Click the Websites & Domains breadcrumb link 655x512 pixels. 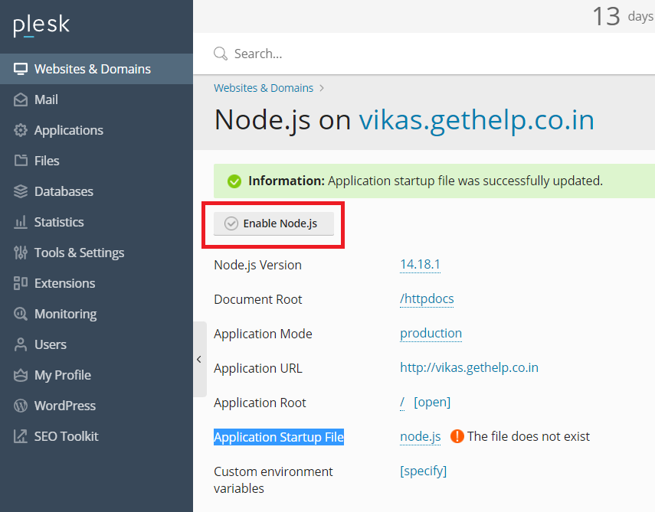pyautogui.click(x=264, y=88)
